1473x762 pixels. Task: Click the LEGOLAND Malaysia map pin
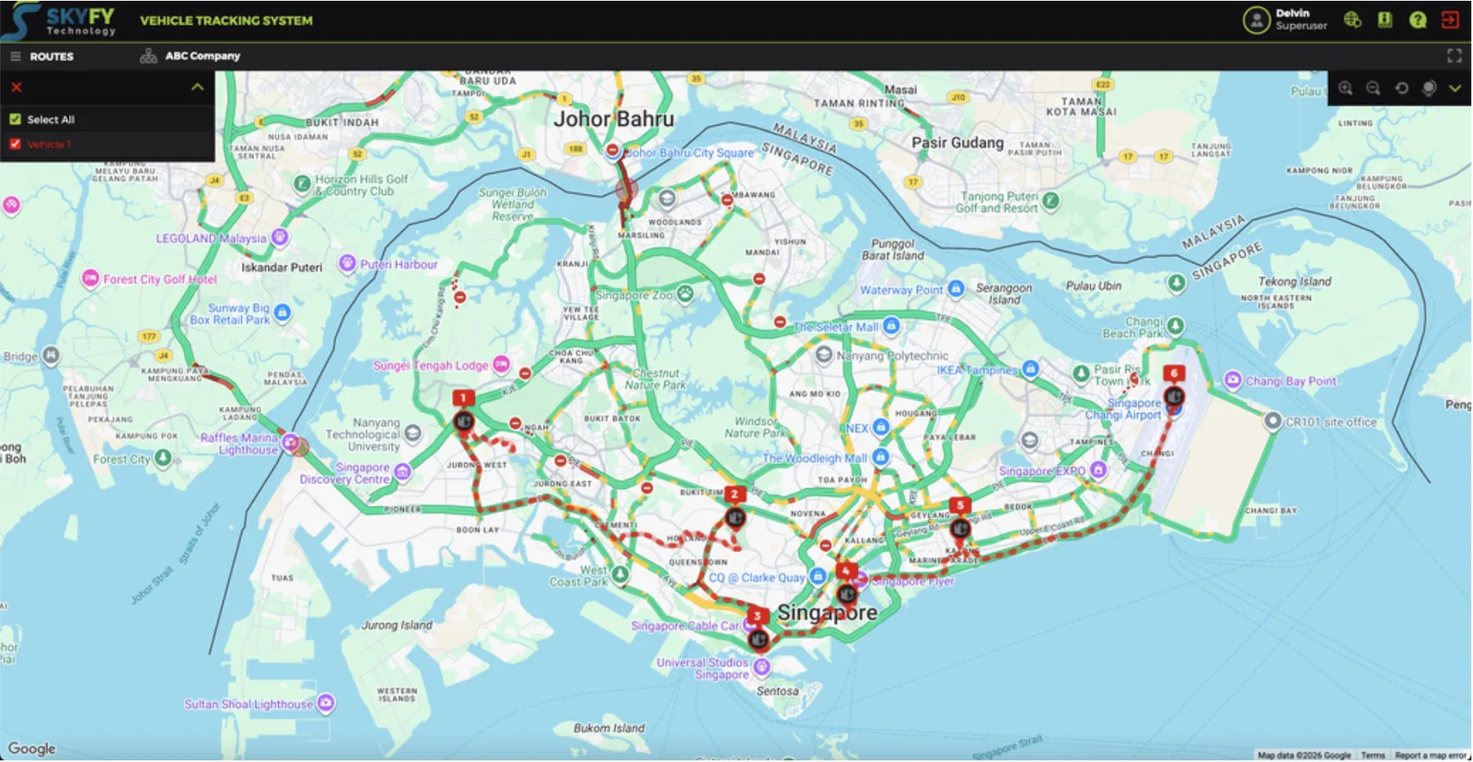(x=280, y=238)
